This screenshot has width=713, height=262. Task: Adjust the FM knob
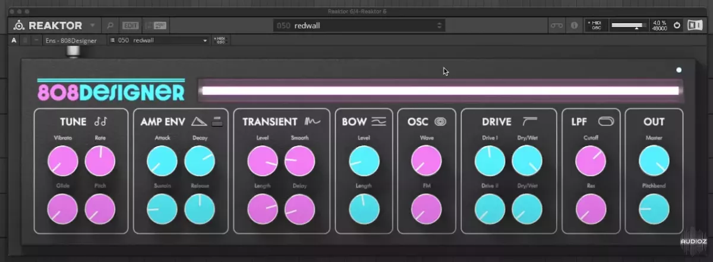point(427,210)
